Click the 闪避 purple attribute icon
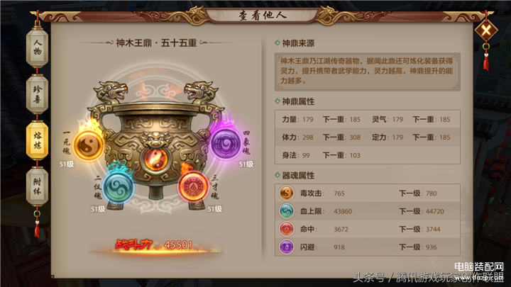The height and width of the screenshot is (287, 511). point(287,247)
